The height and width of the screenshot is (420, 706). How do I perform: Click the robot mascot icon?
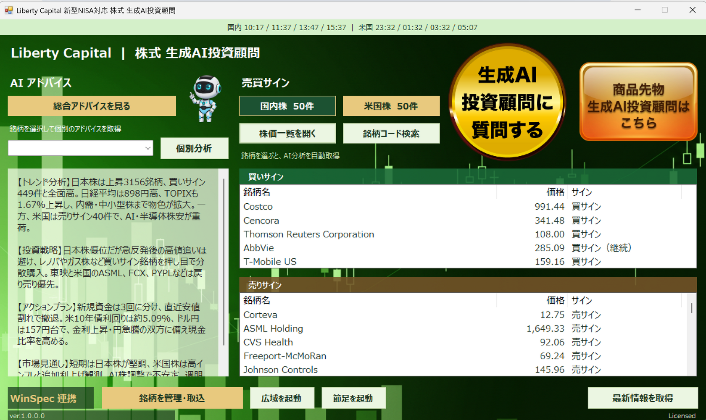(206, 99)
